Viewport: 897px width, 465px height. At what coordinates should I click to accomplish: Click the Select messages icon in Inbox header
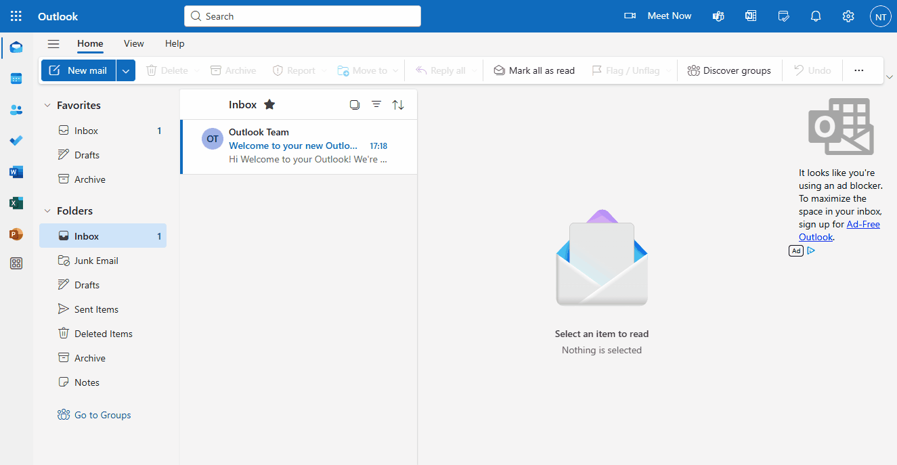355,105
